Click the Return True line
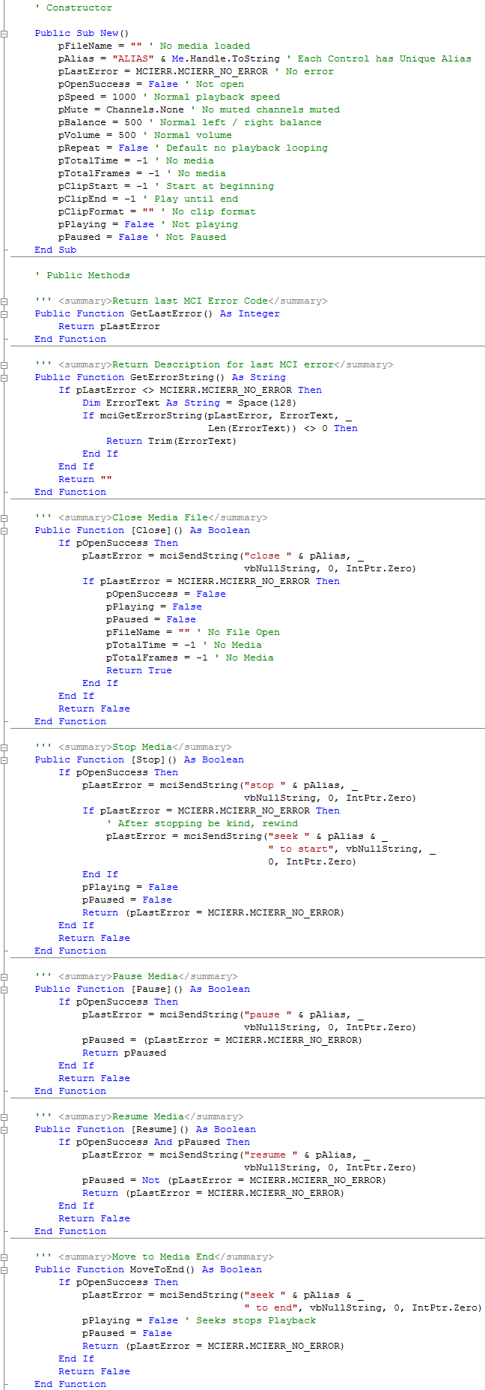This screenshot has height=1390, width=485. (139, 670)
